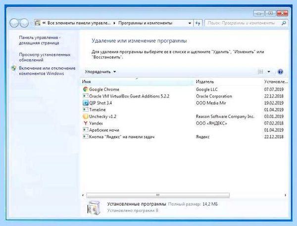Click the Windows shield icon in the sidebar
This screenshot has height=226, width=297.
[x=14, y=68]
